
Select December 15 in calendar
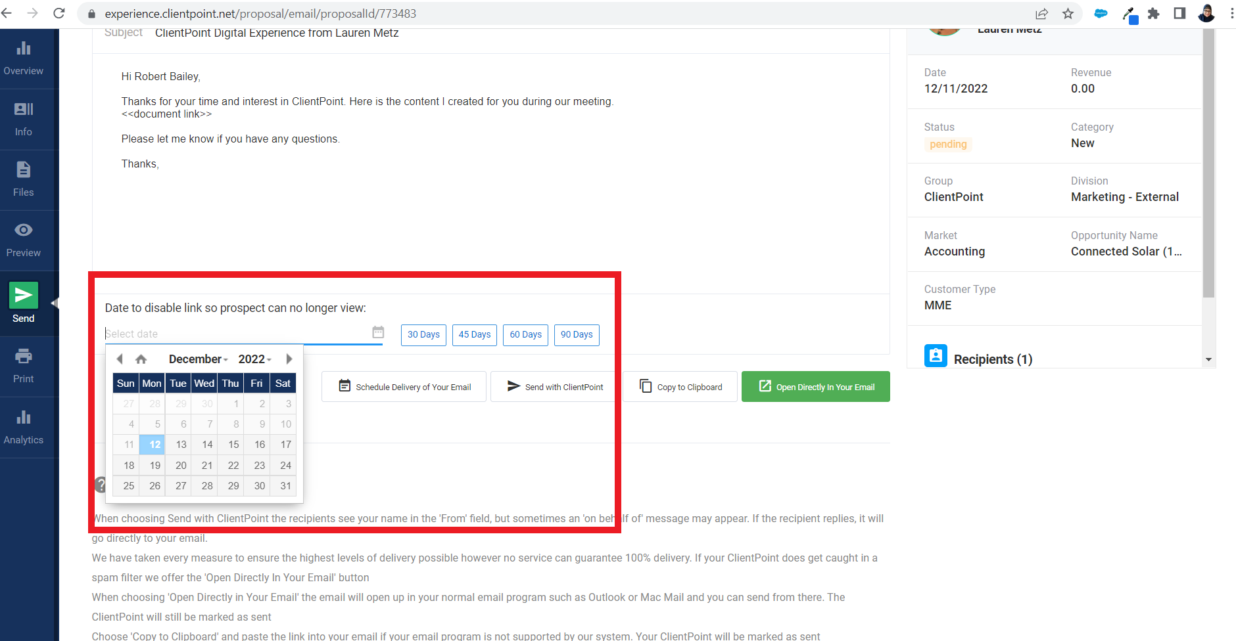231,445
